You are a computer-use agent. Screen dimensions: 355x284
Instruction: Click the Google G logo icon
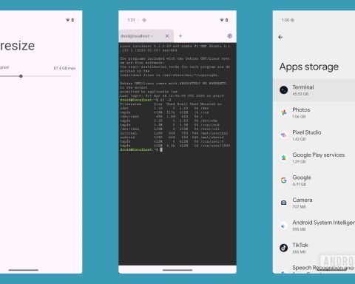tap(284, 180)
